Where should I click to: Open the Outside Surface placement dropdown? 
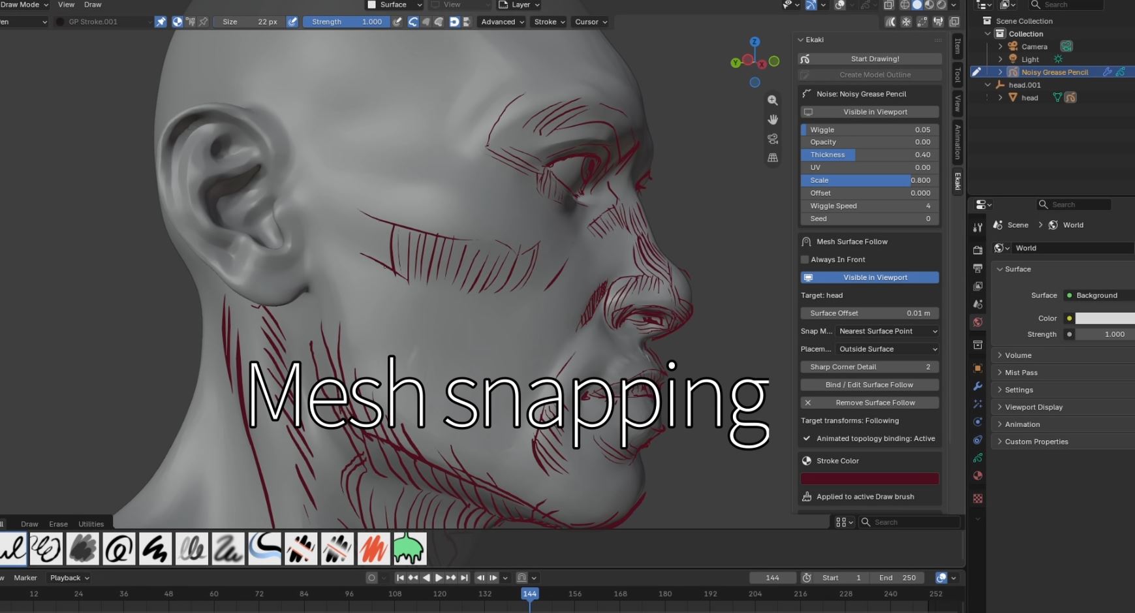[x=887, y=349]
